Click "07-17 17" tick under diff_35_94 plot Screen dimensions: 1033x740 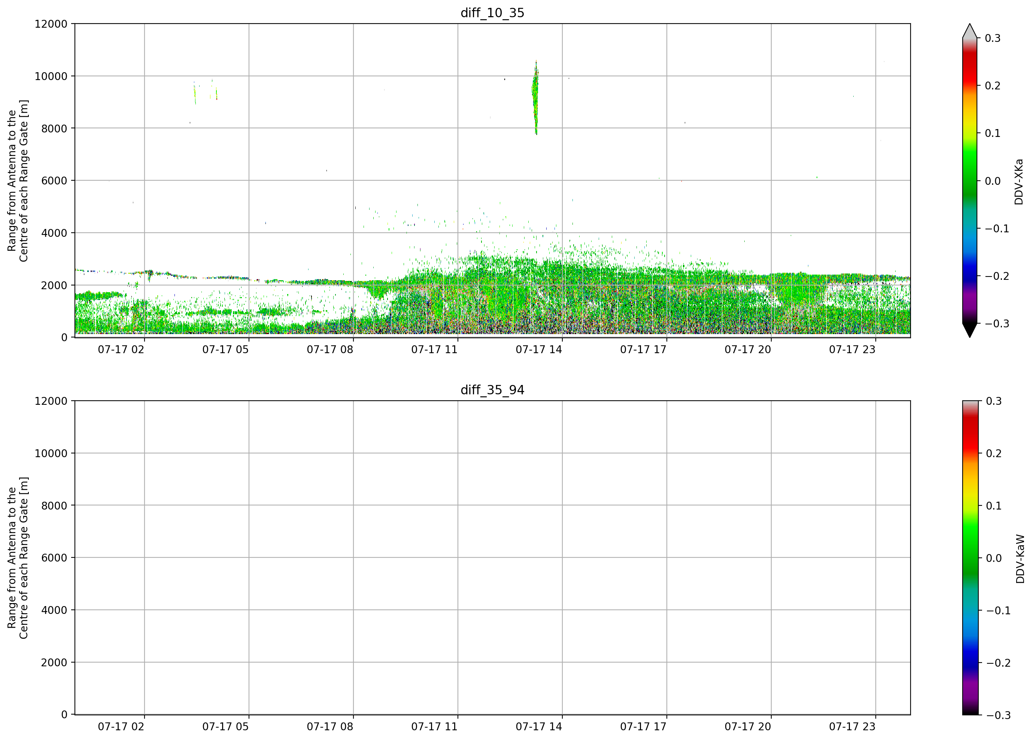click(643, 727)
